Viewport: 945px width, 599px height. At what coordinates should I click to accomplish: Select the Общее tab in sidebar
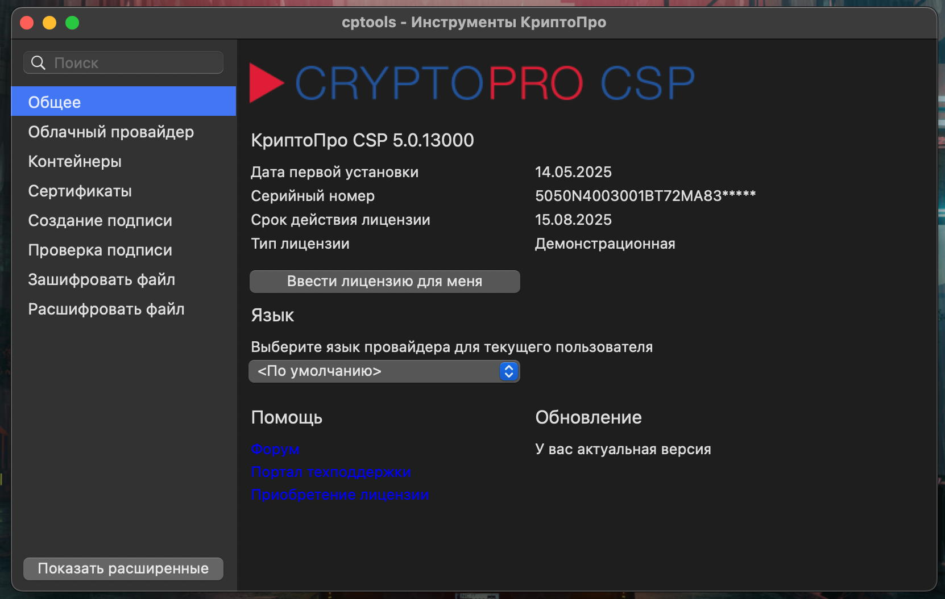click(x=54, y=102)
